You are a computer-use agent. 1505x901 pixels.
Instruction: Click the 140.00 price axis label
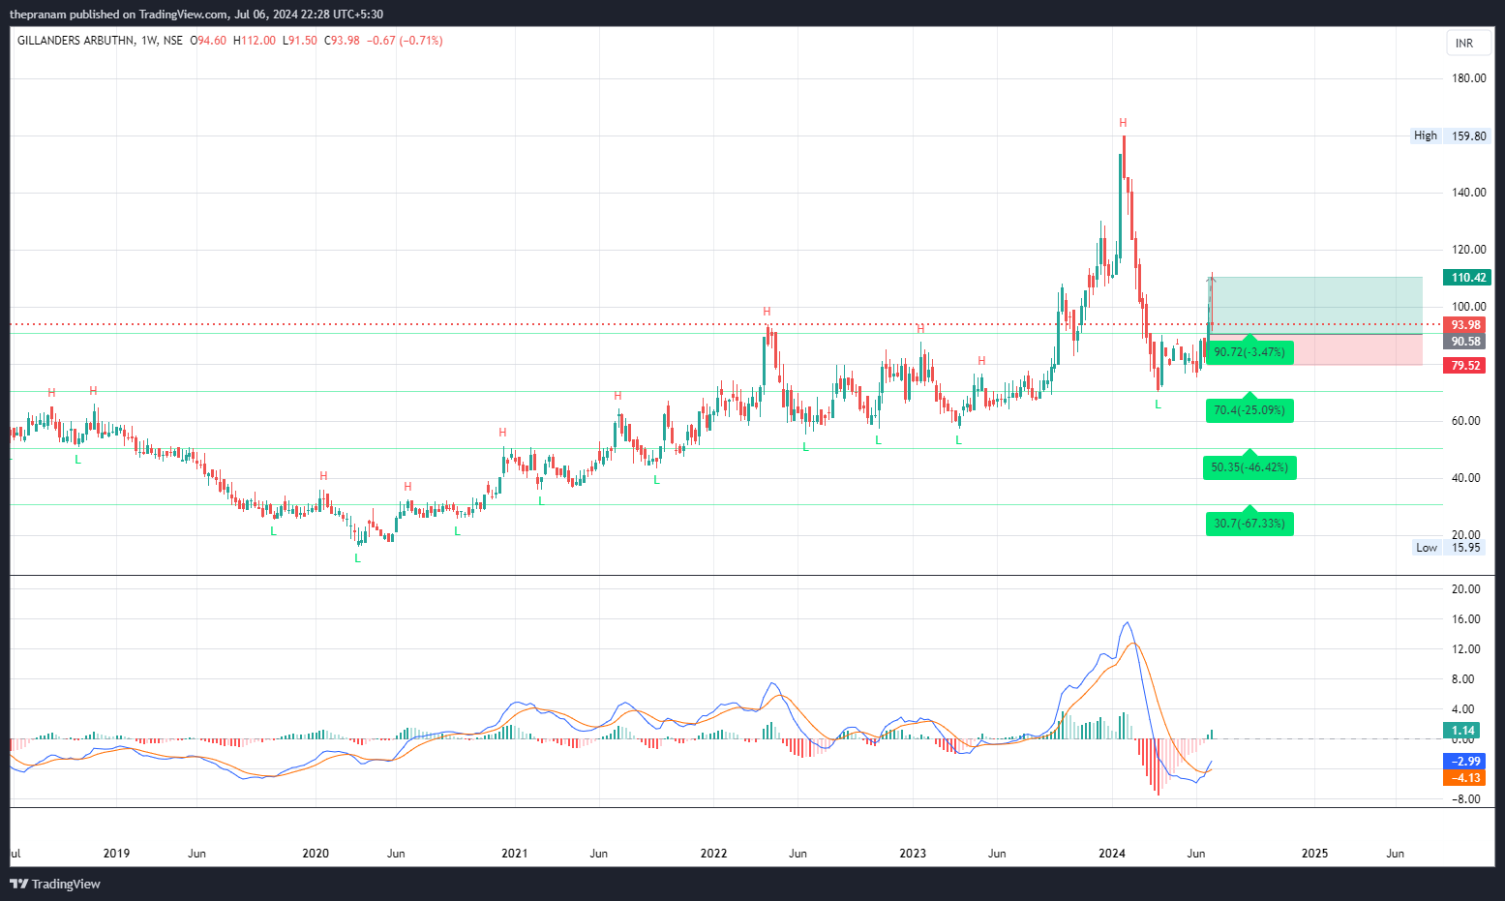(x=1468, y=193)
